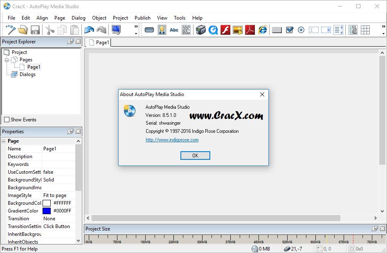
Task: Add a ListBox object
Action: [x=338, y=30]
